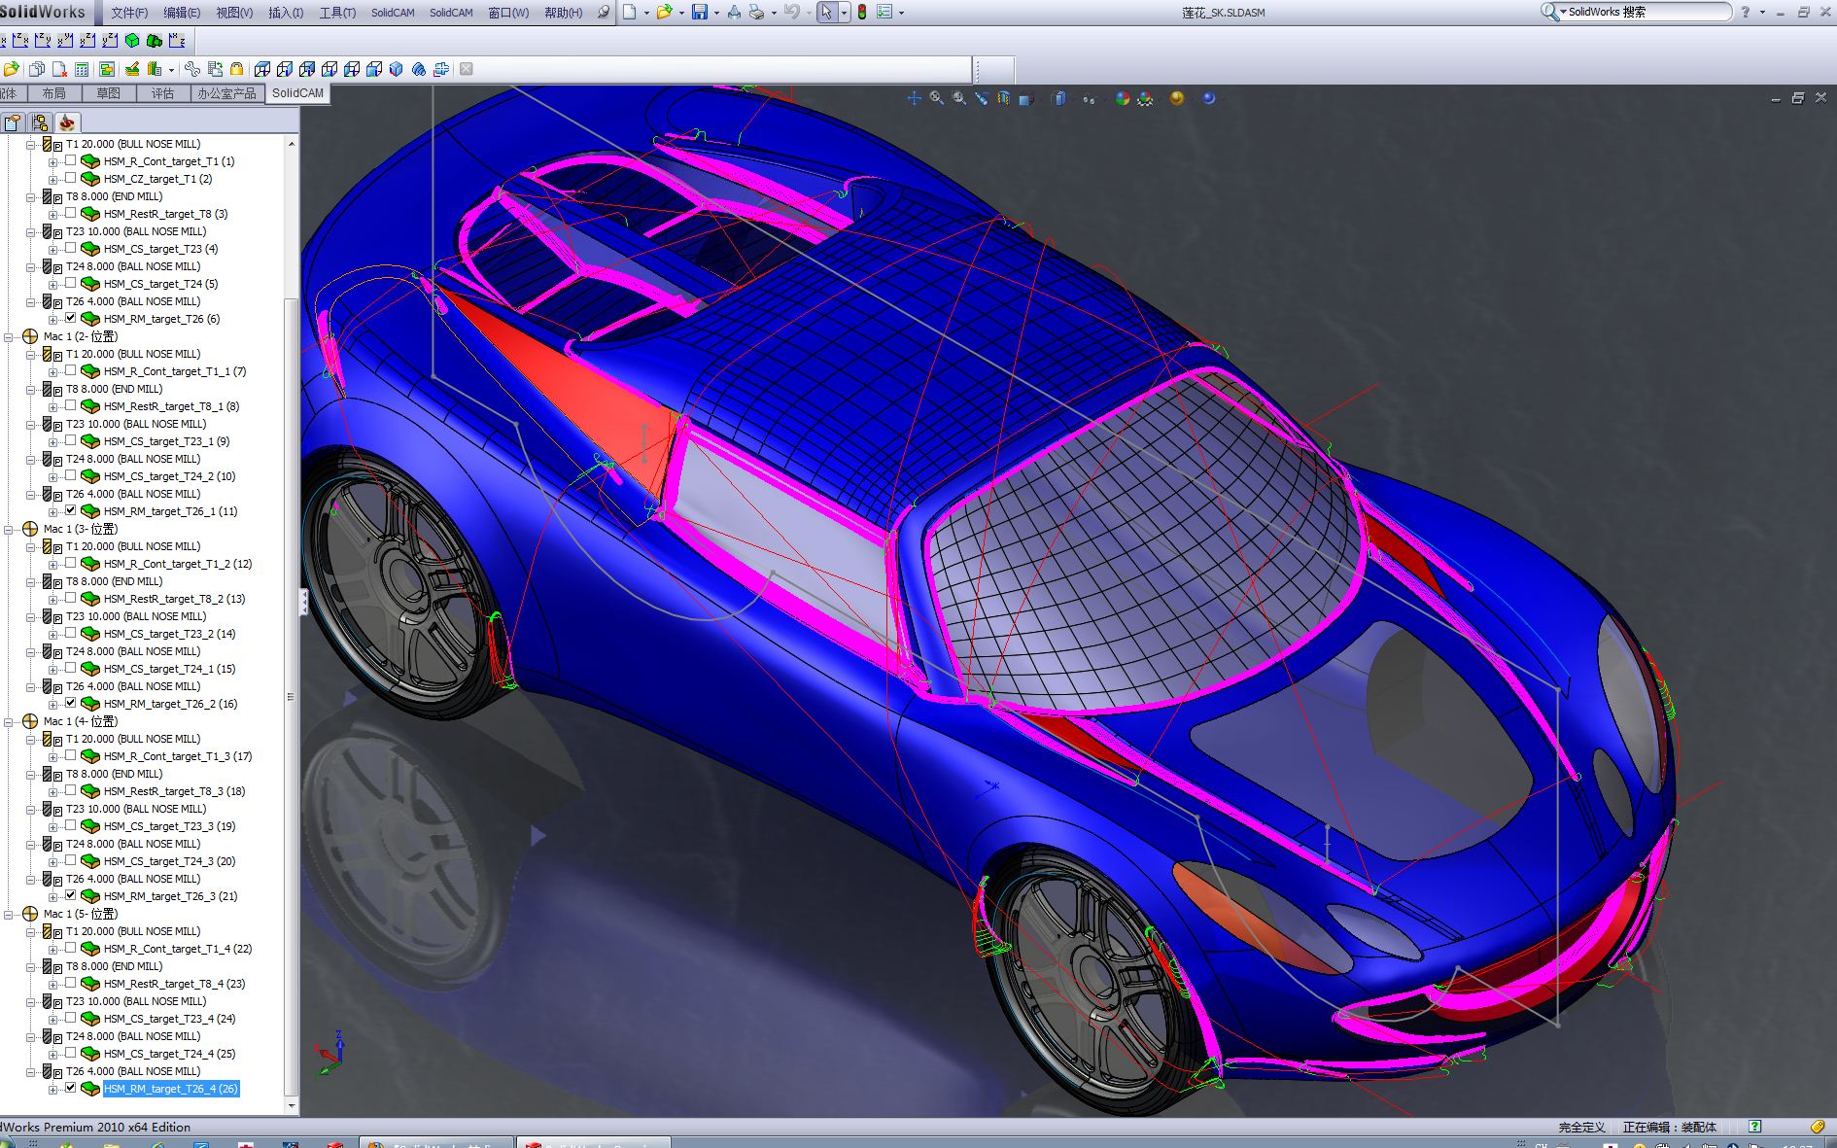Click the Apply Scene icon
This screenshot has height=1148, width=1837.
point(1145,98)
